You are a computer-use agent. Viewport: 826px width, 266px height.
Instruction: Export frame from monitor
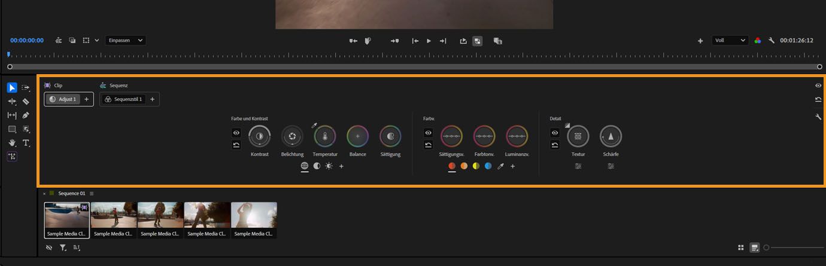[463, 41]
